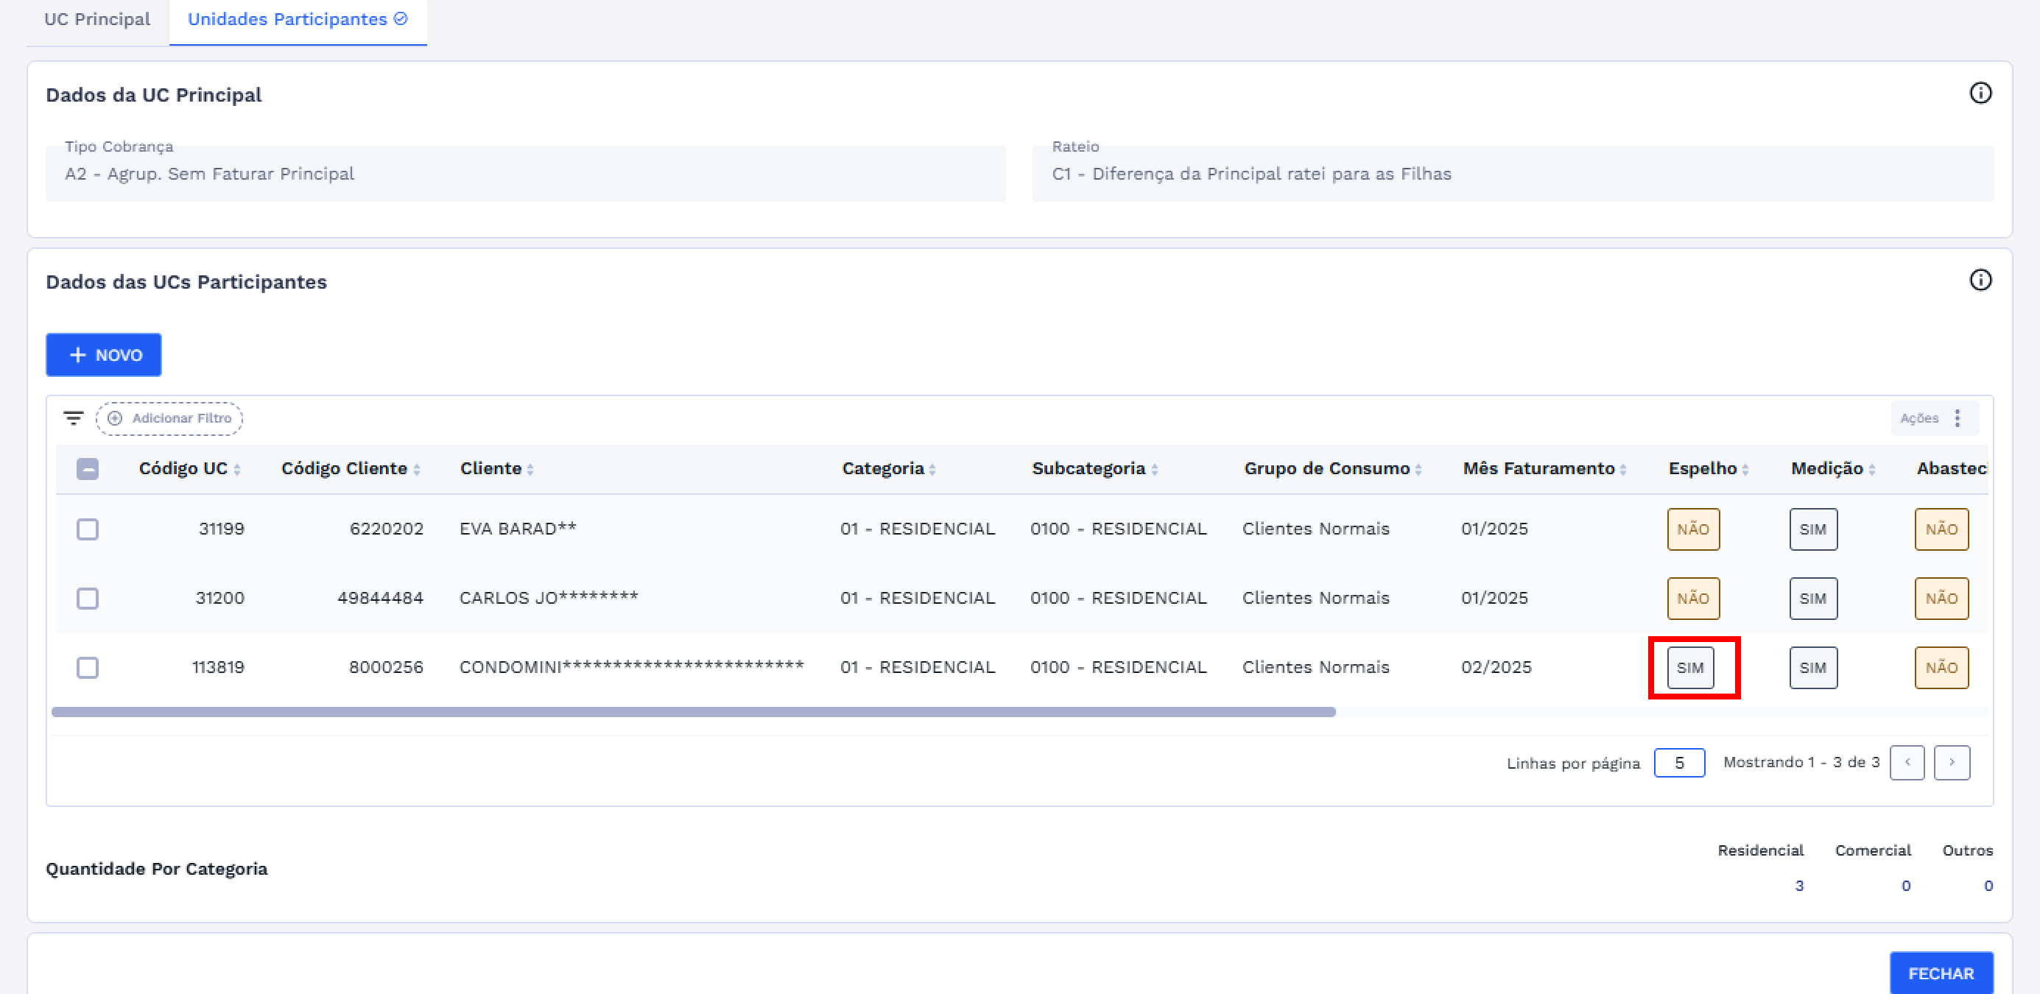Go to next page of results
The width and height of the screenshot is (2040, 994).
[1952, 763]
